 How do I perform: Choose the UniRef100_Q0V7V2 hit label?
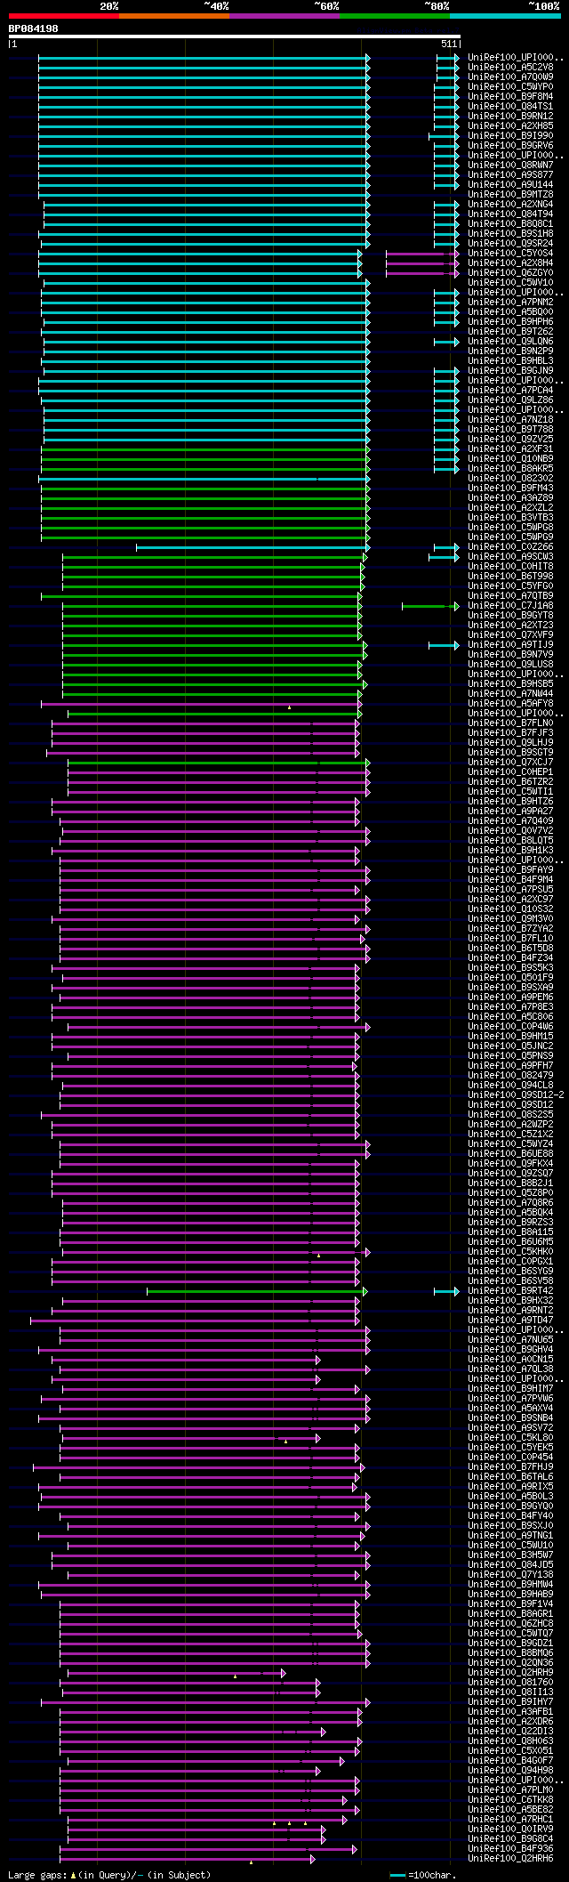510,830
